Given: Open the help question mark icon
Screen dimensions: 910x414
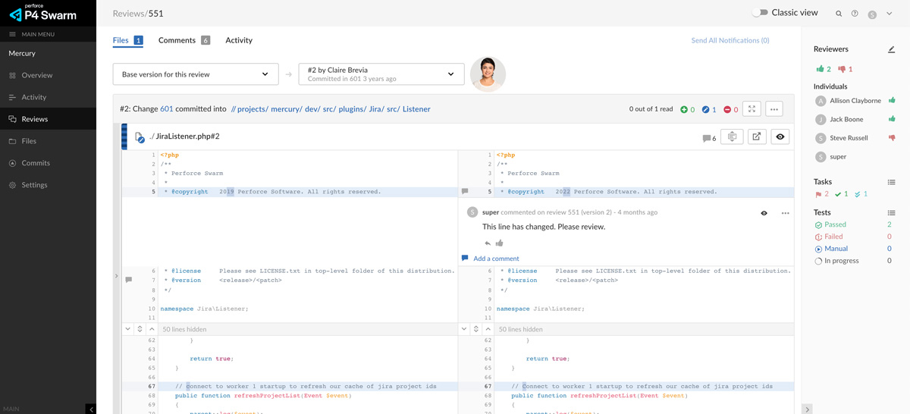Looking at the screenshot, I should click(855, 14).
